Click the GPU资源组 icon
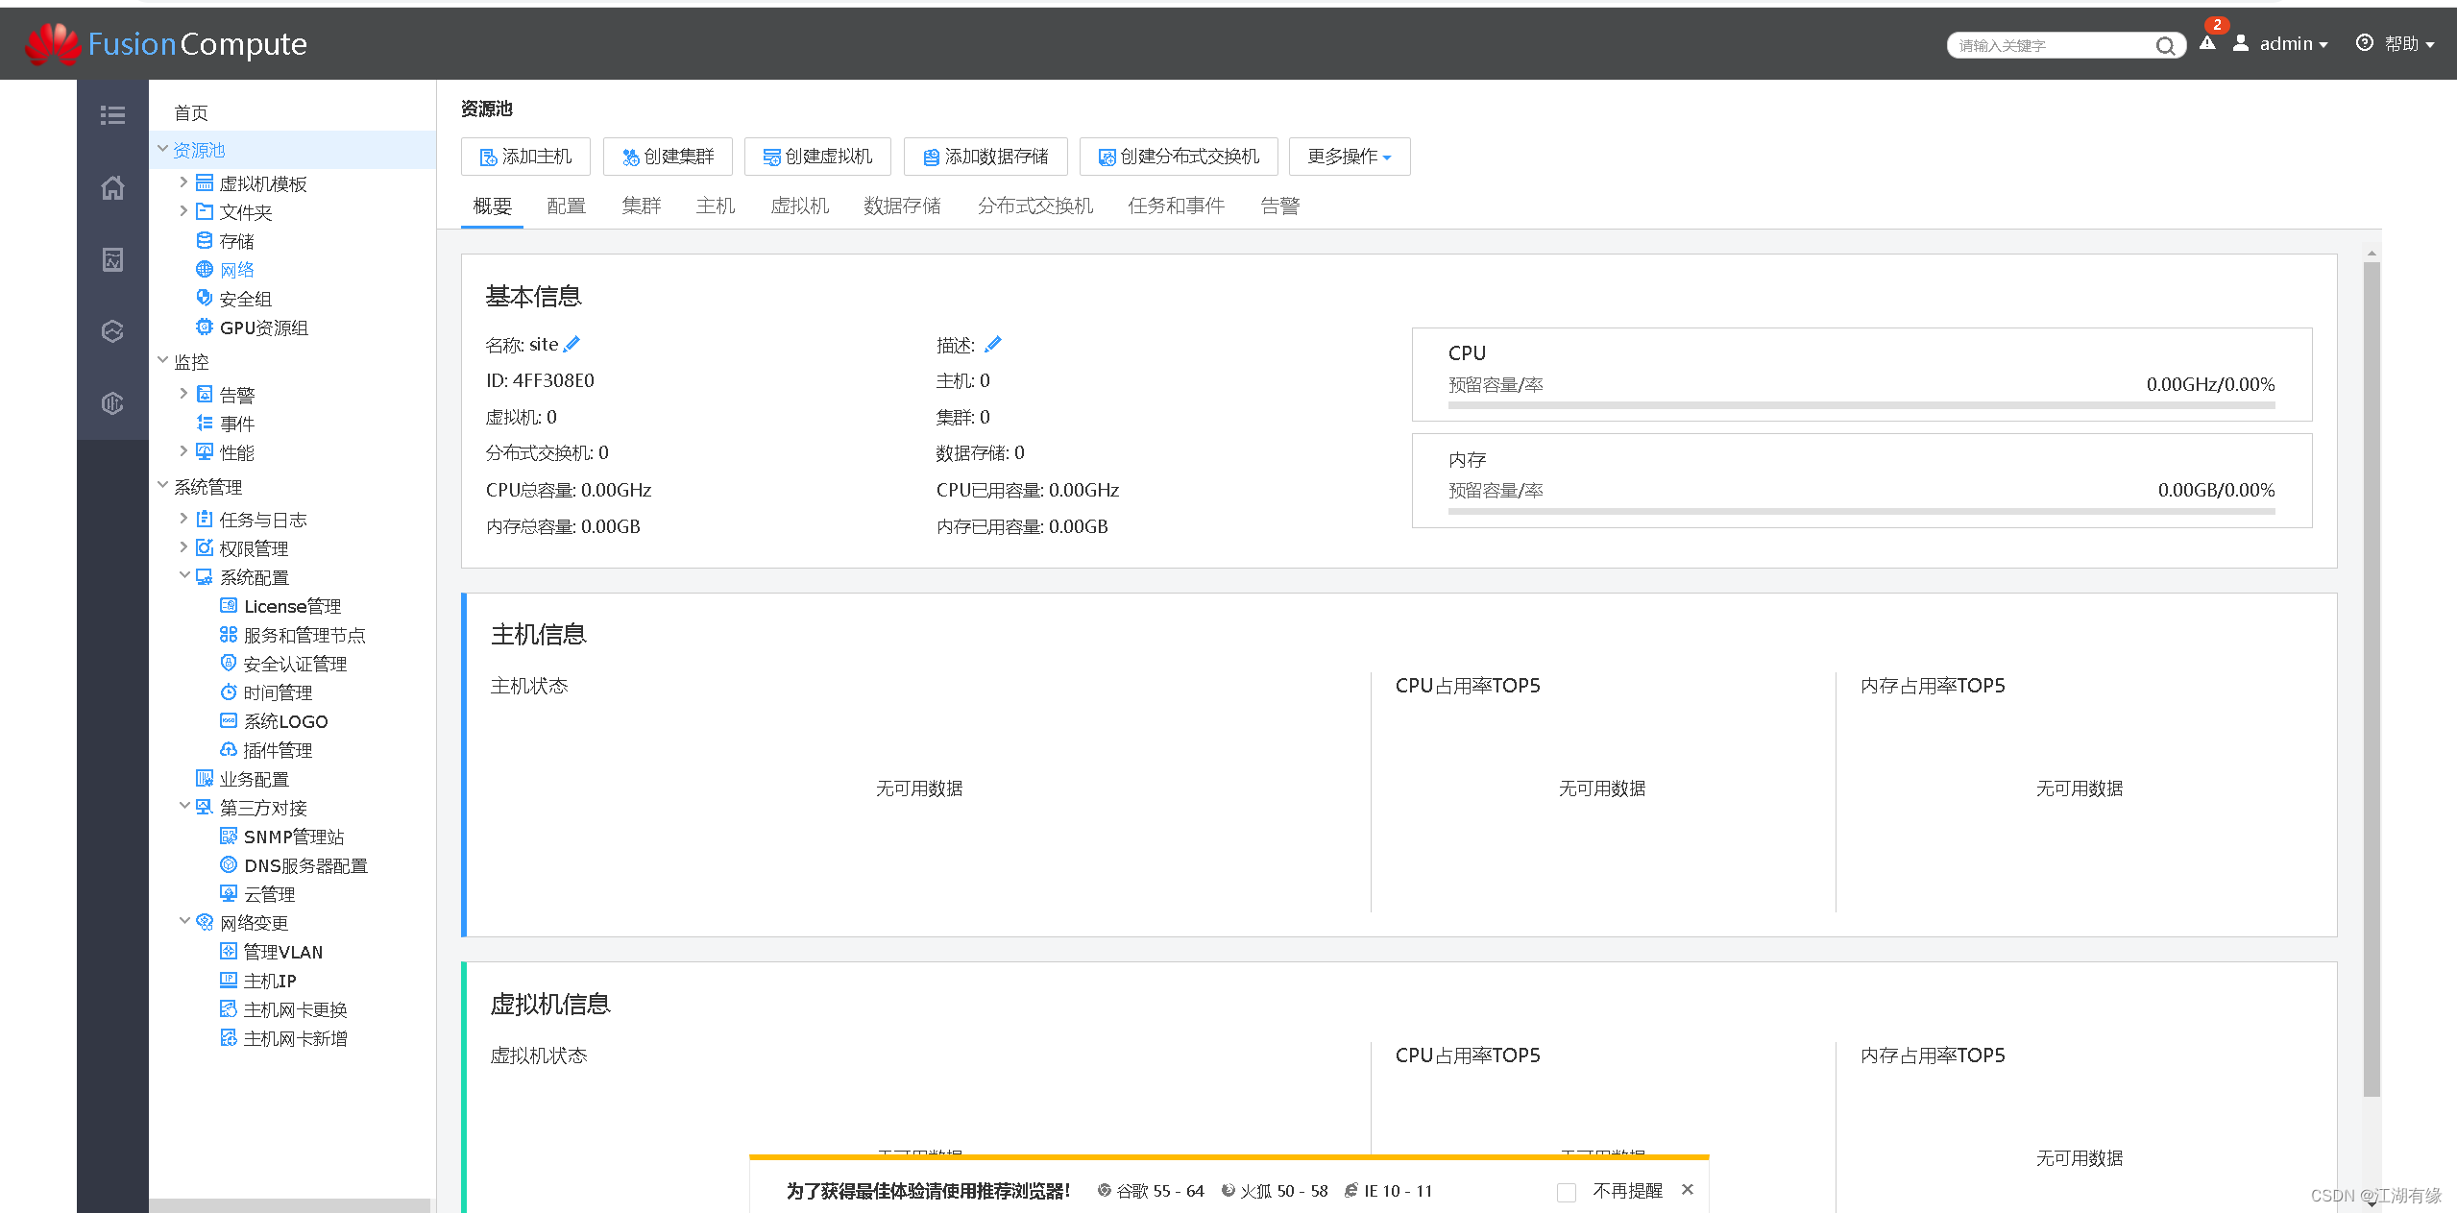 coord(205,327)
